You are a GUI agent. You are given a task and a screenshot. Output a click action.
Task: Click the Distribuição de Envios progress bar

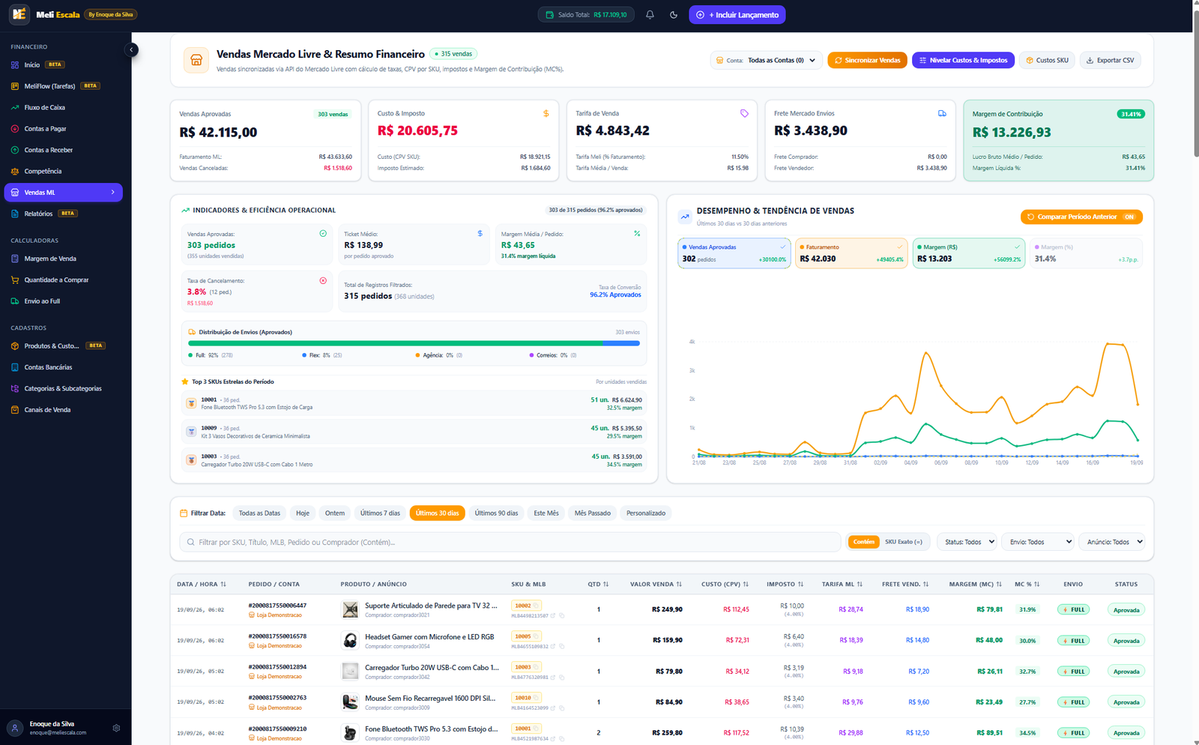(x=414, y=343)
